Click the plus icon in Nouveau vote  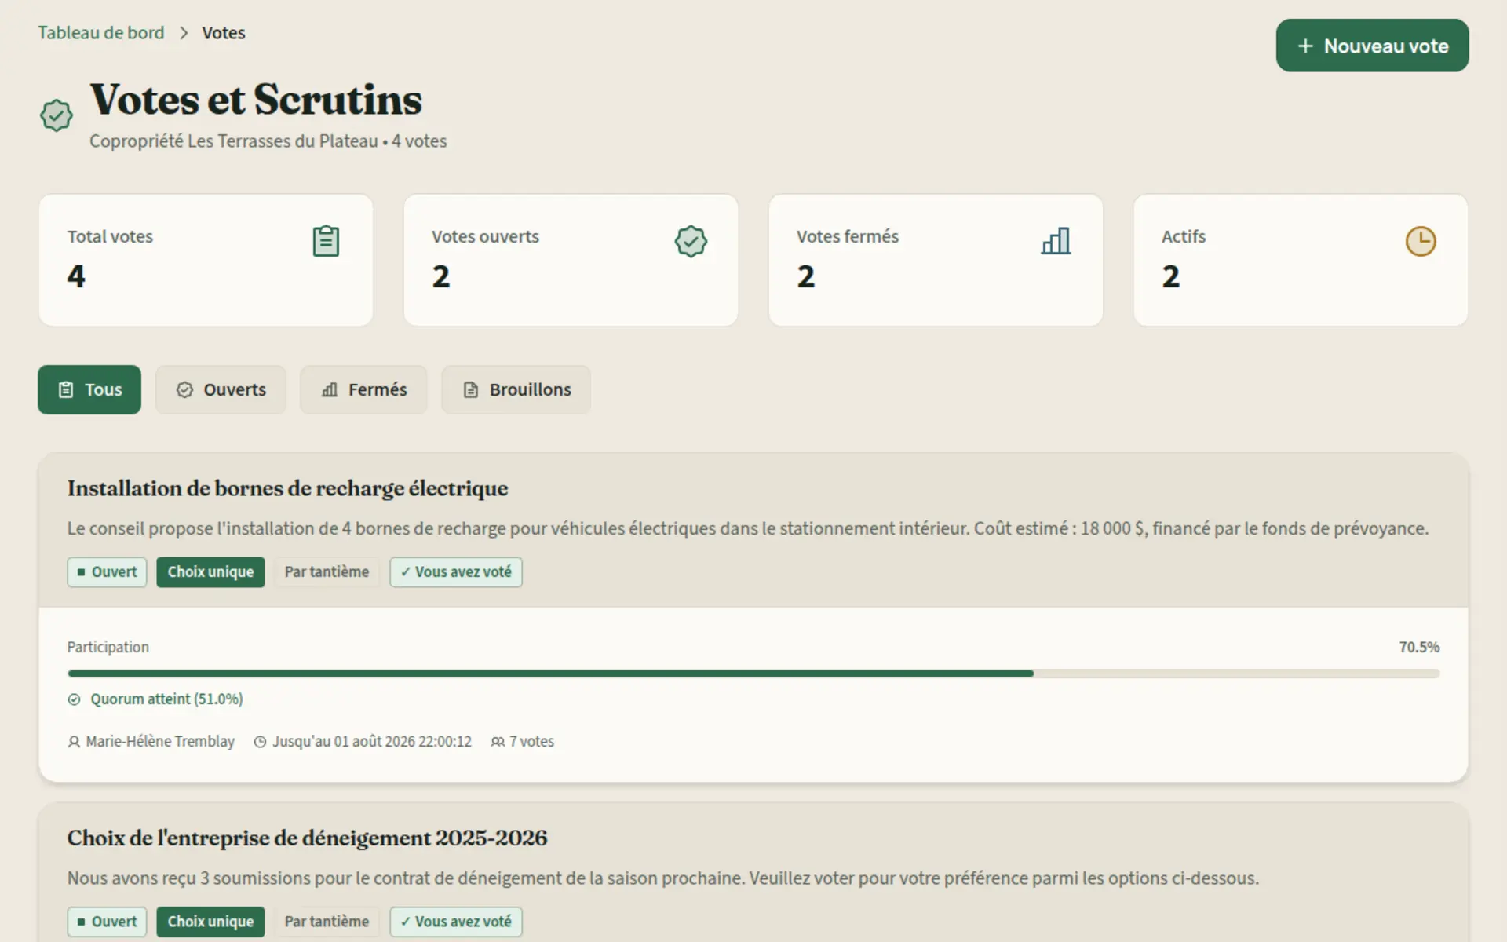coord(1305,46)
